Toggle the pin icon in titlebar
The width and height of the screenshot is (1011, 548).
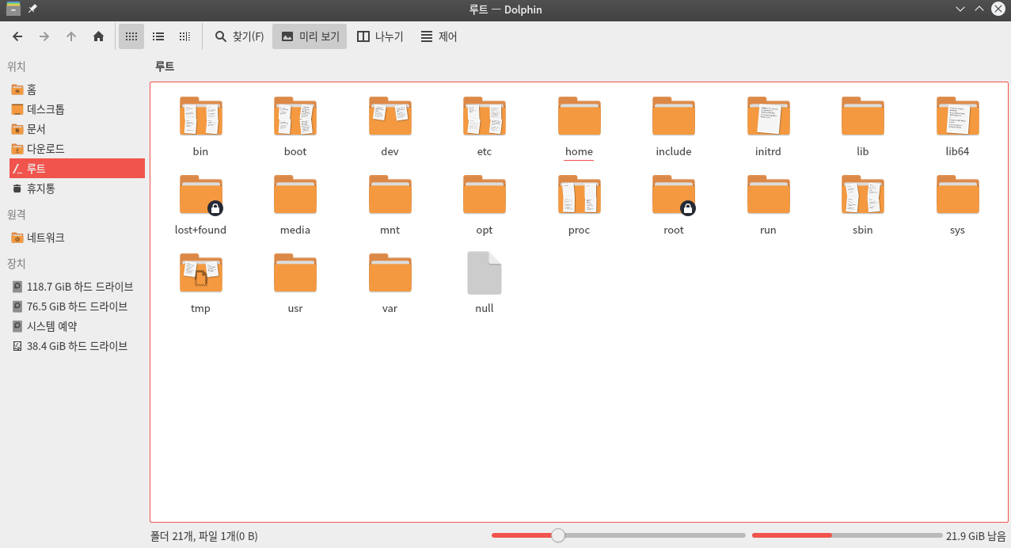(x=32, y=9)
